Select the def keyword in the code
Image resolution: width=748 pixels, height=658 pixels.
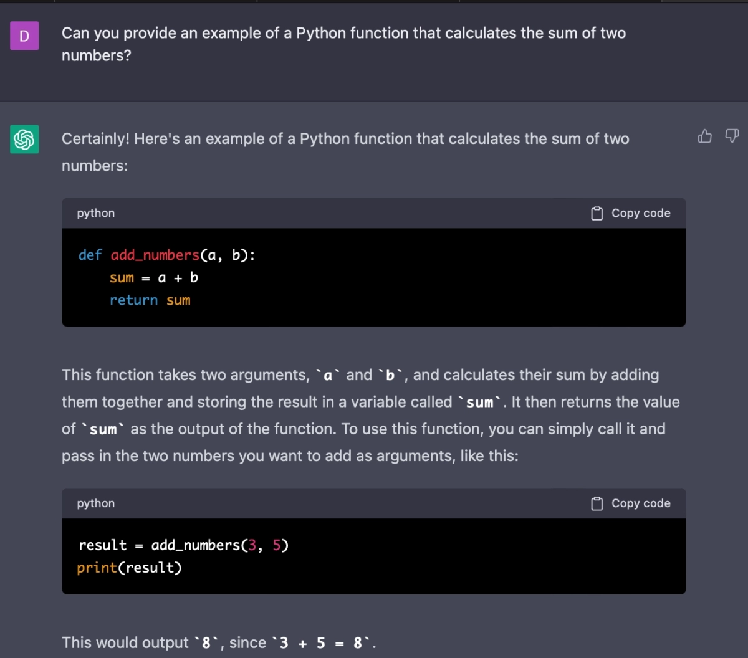pos(90,255)
